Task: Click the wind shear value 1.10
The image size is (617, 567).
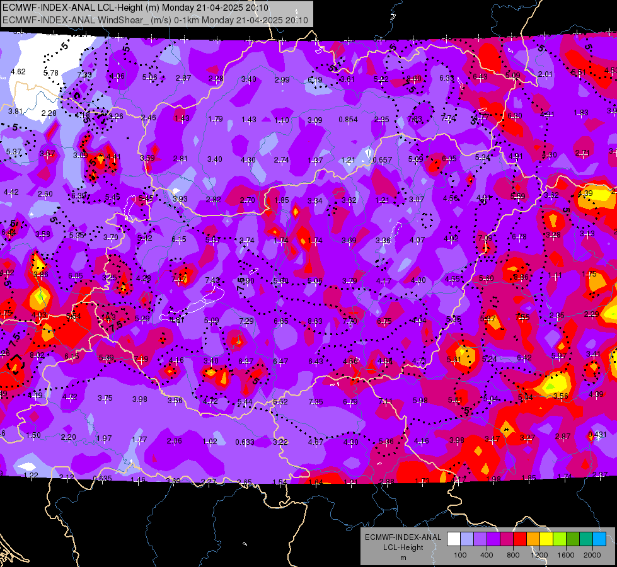Action: tap(282, 120)
